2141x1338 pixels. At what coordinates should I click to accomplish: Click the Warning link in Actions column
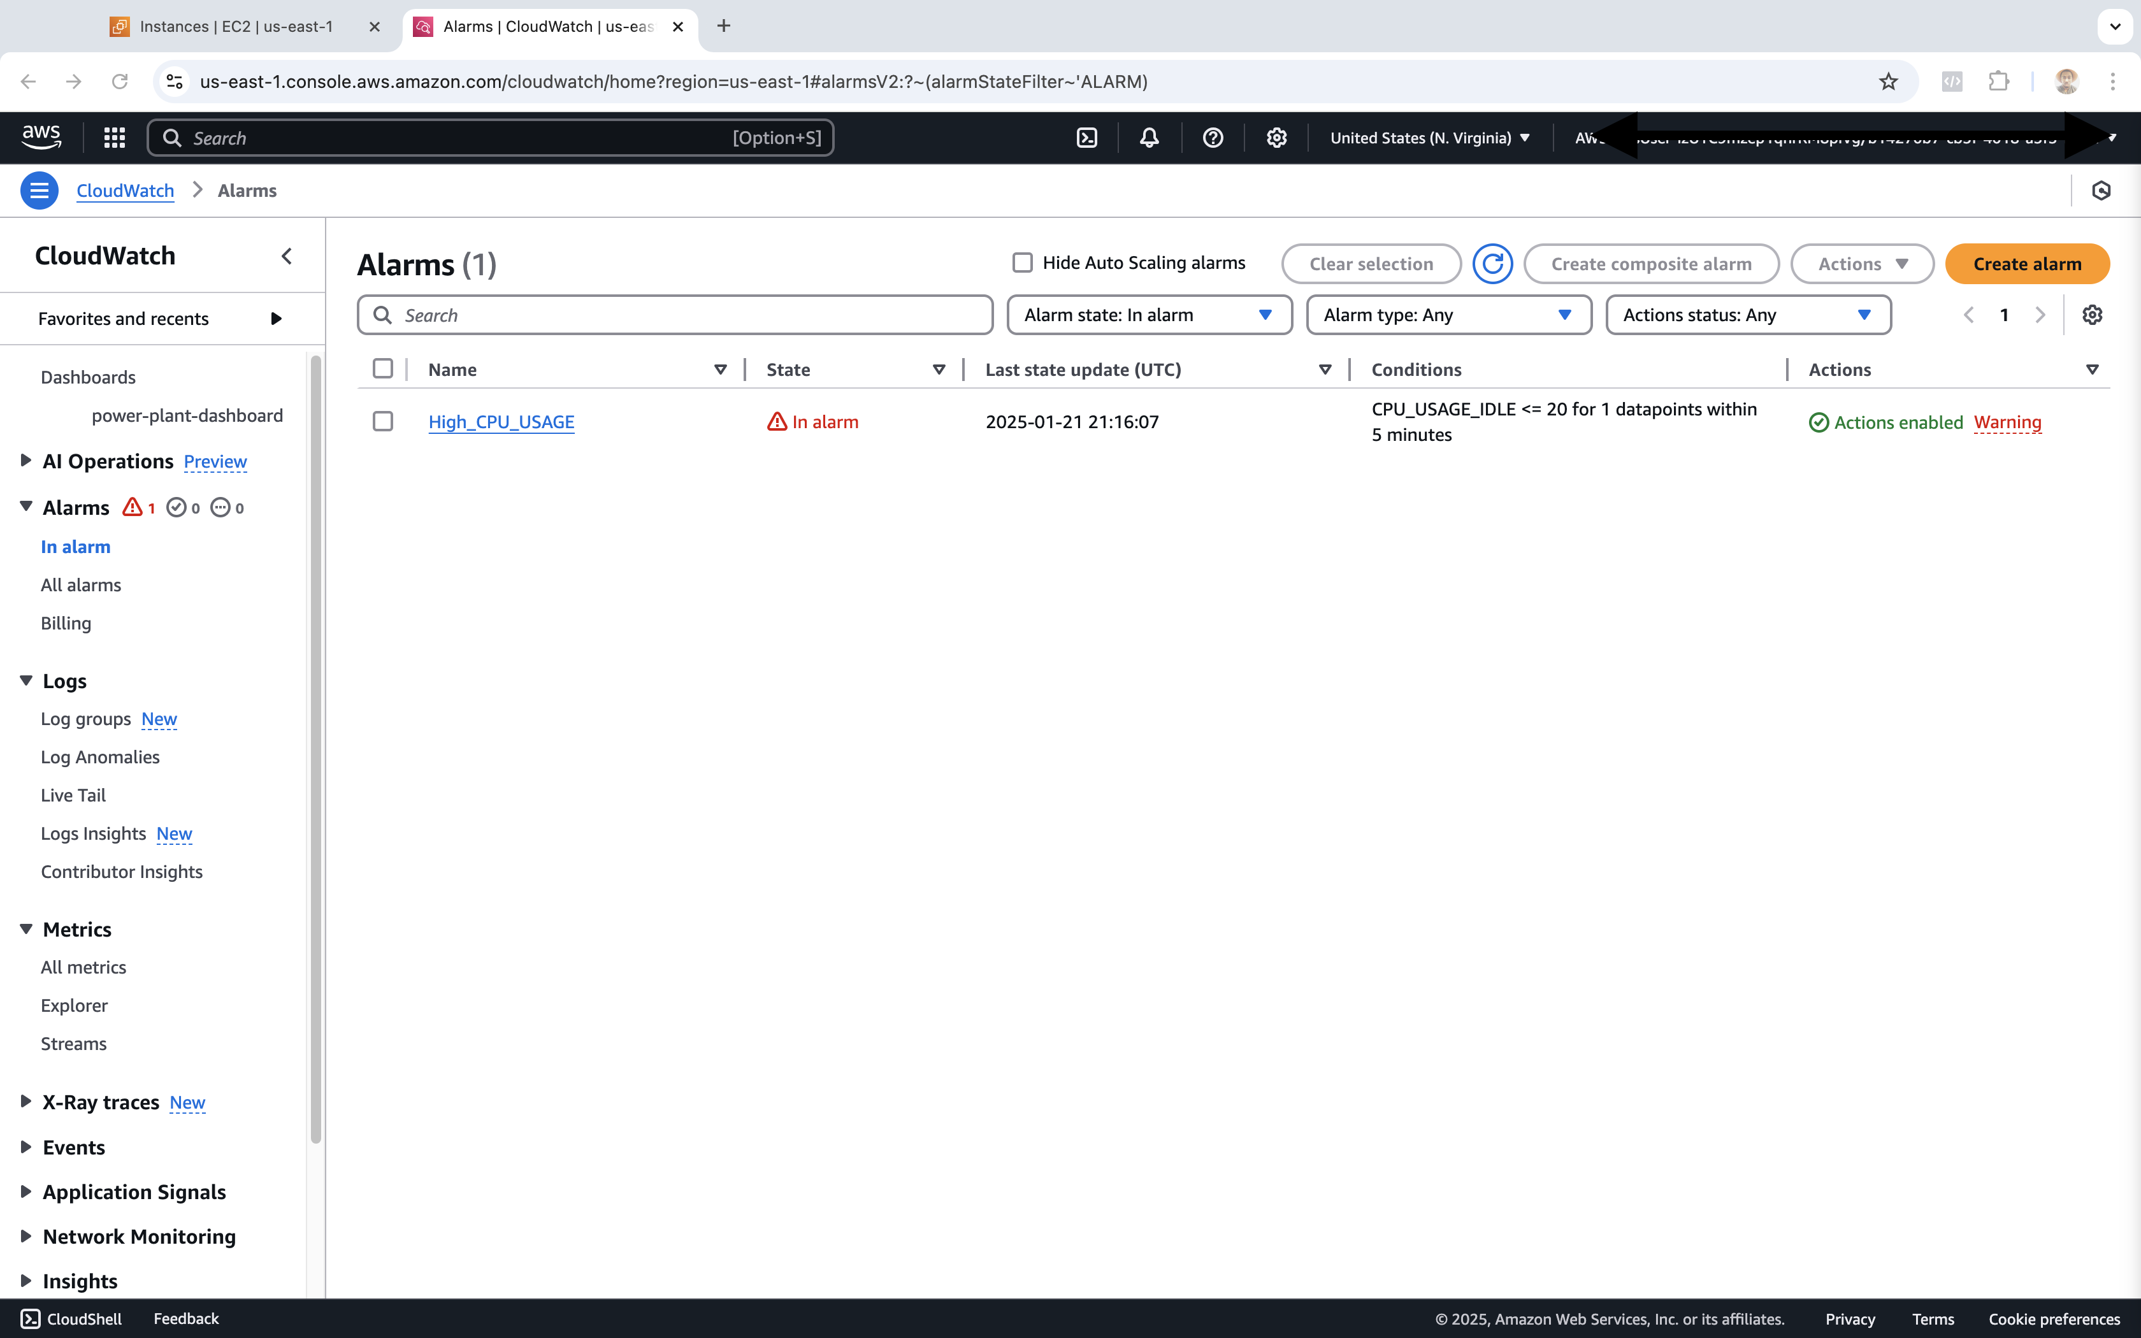click(x=2007, y=422)
